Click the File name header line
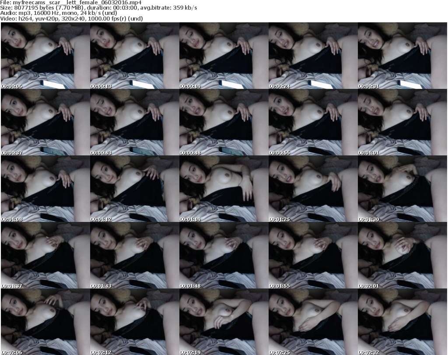The width and height of the screenshot is (448, 355). coord(71,3)
